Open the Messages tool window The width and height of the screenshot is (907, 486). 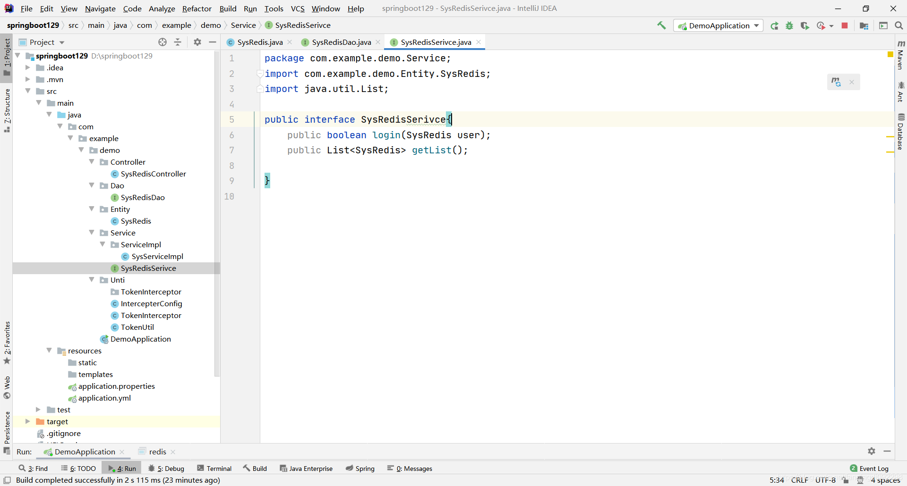(x=410, y=468)
